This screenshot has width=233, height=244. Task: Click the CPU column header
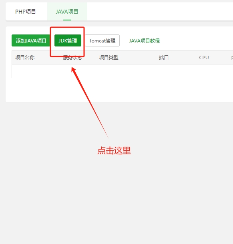[x=204, y=58]
